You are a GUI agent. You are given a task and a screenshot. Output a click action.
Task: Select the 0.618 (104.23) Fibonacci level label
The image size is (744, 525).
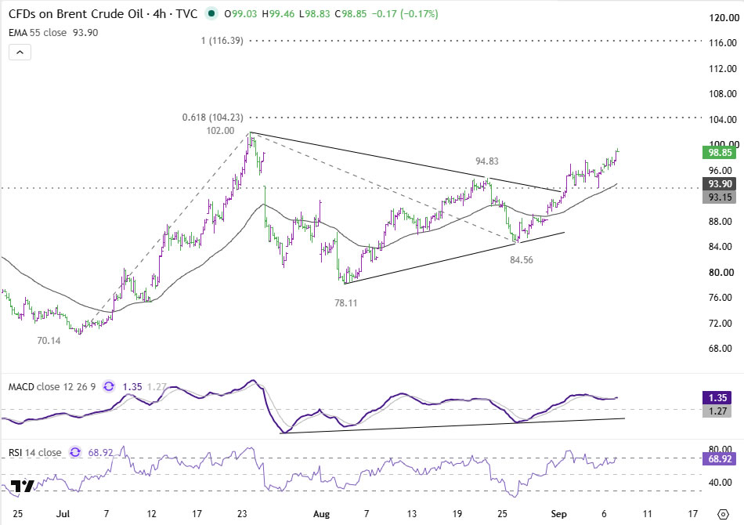212,118
